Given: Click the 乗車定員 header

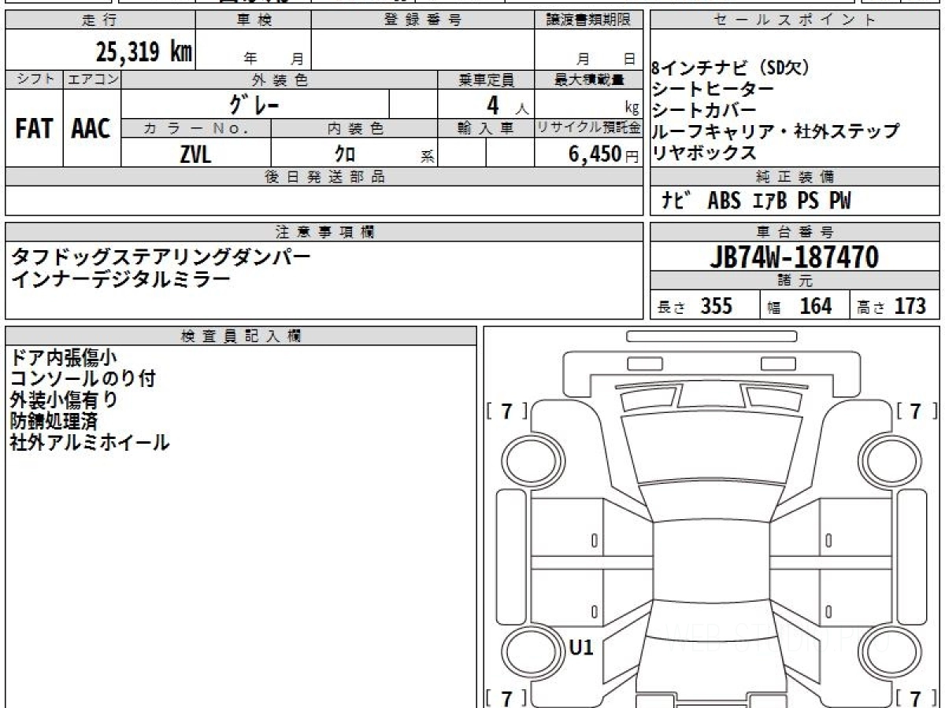Looking at the screenshot, I should 486,79.
